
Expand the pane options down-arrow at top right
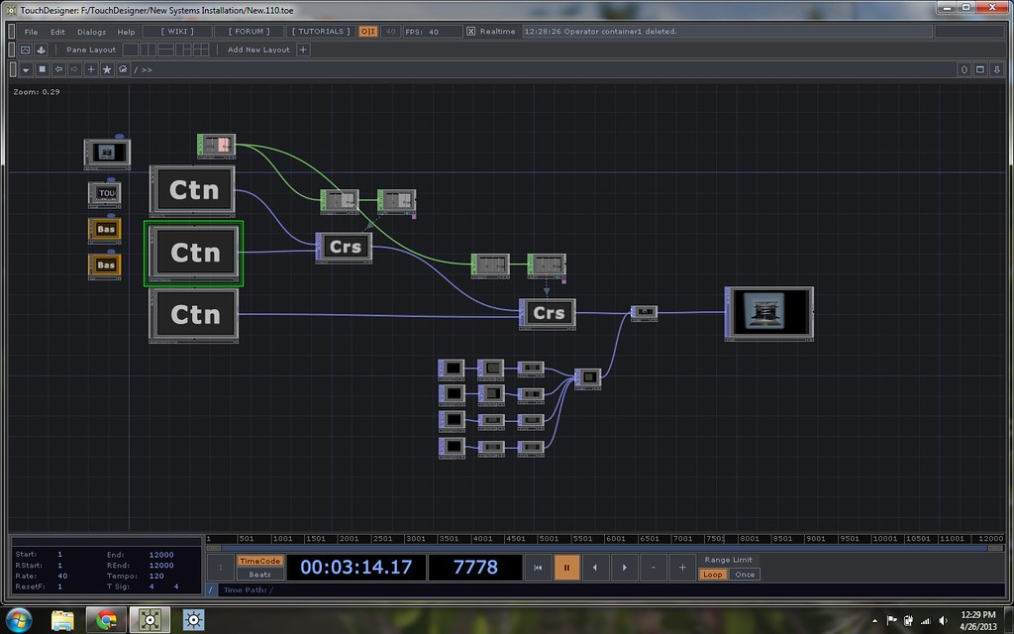(x=997, y=70)
